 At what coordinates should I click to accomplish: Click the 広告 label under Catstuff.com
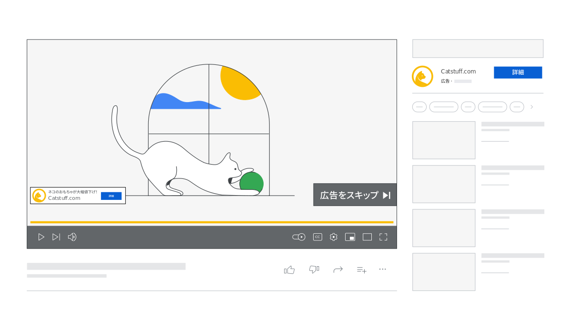[x=445, y=81]
